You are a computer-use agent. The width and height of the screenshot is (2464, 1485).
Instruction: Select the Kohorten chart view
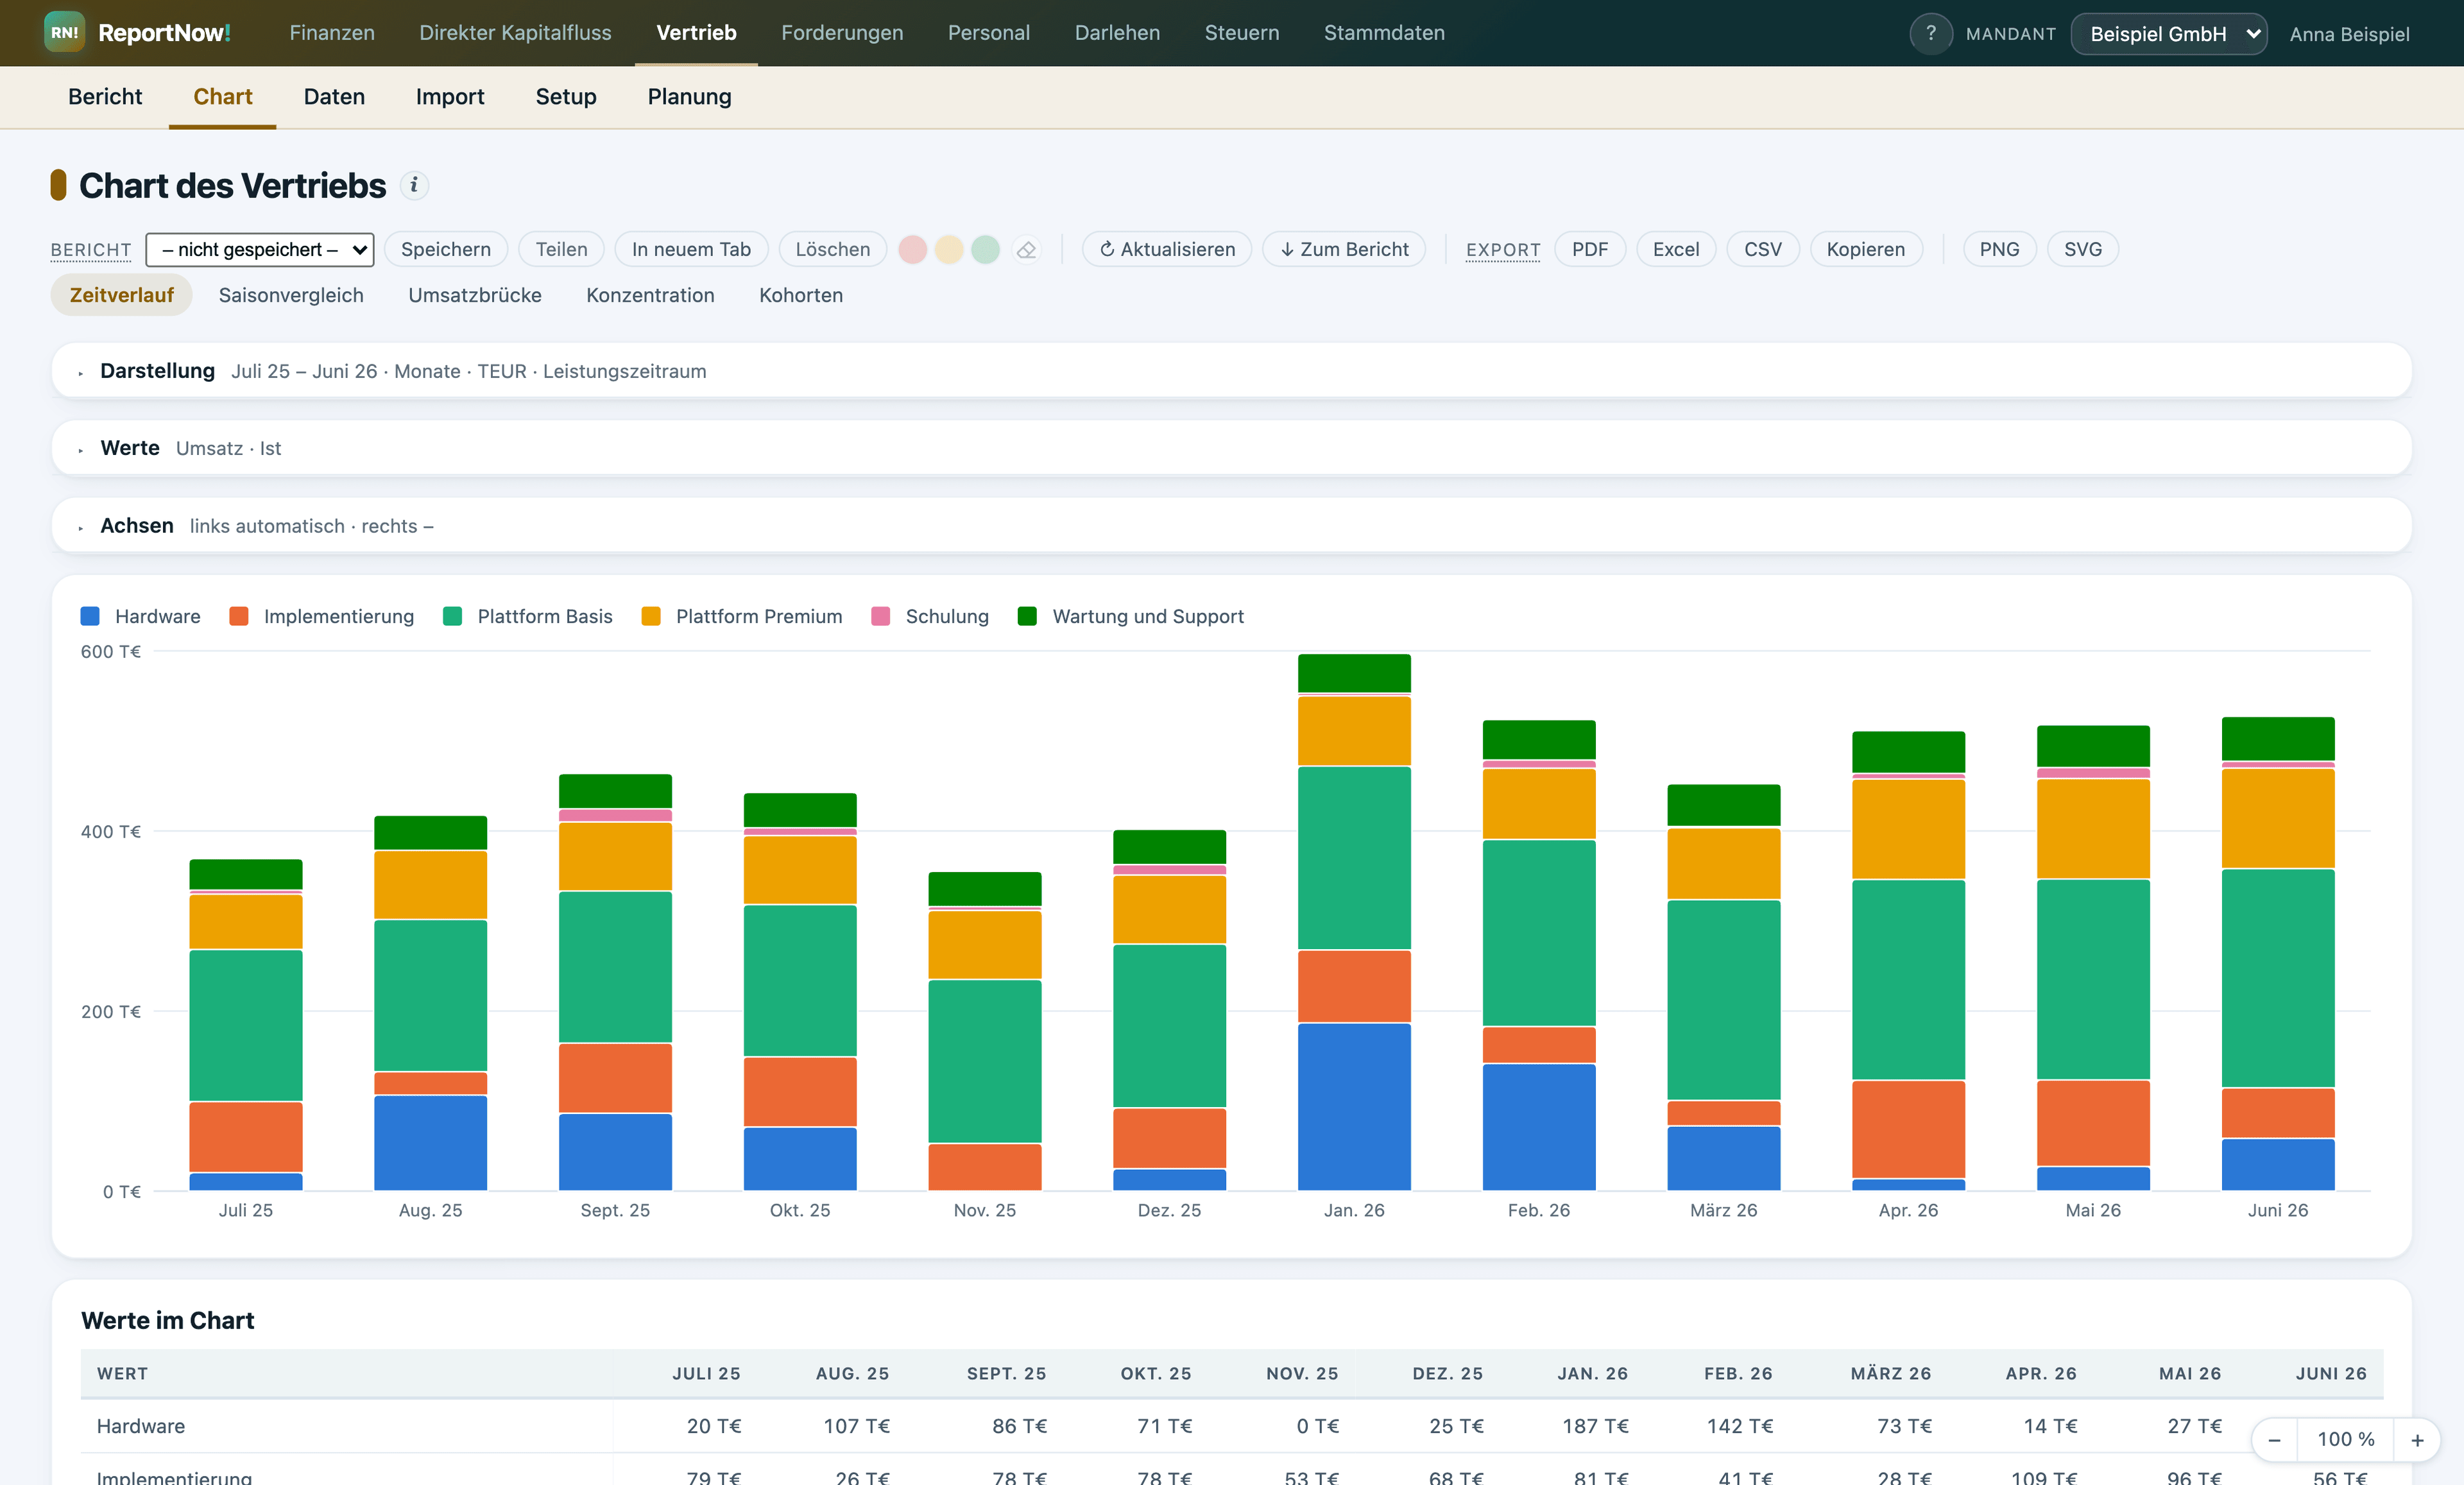point(801,295)
